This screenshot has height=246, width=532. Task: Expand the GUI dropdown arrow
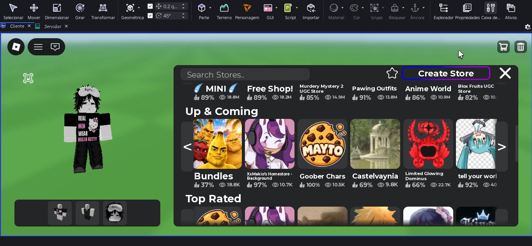(277, 8)
